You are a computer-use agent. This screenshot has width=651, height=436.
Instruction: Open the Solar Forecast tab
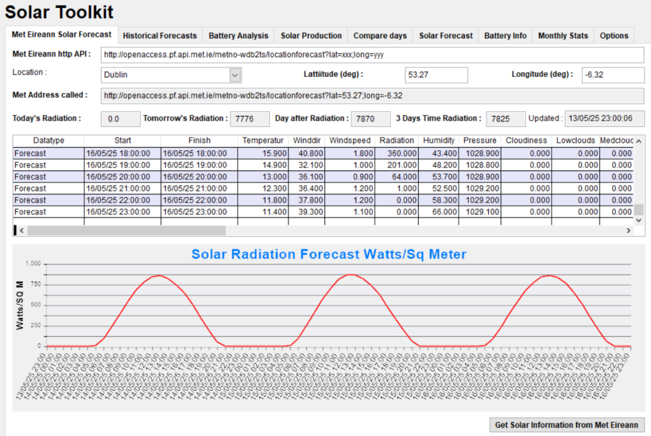click(446, 35)
